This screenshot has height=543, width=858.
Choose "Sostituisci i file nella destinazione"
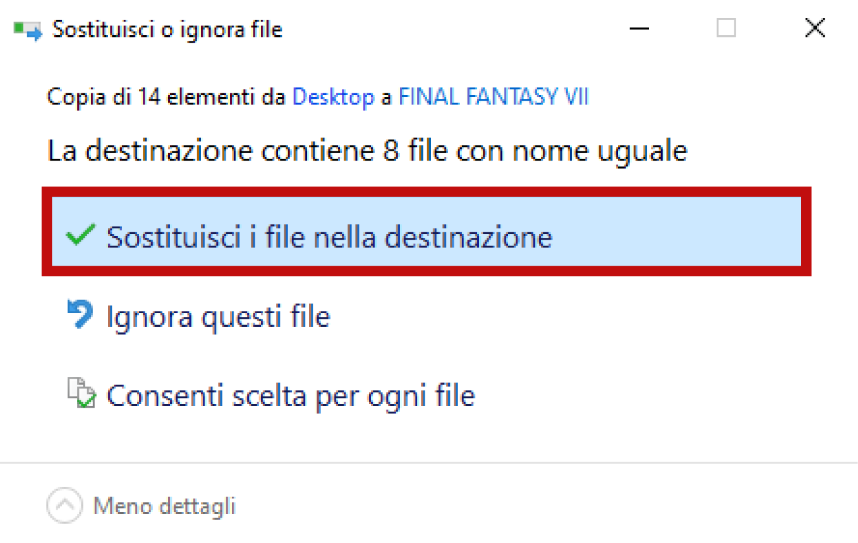[x=329, y=237]
